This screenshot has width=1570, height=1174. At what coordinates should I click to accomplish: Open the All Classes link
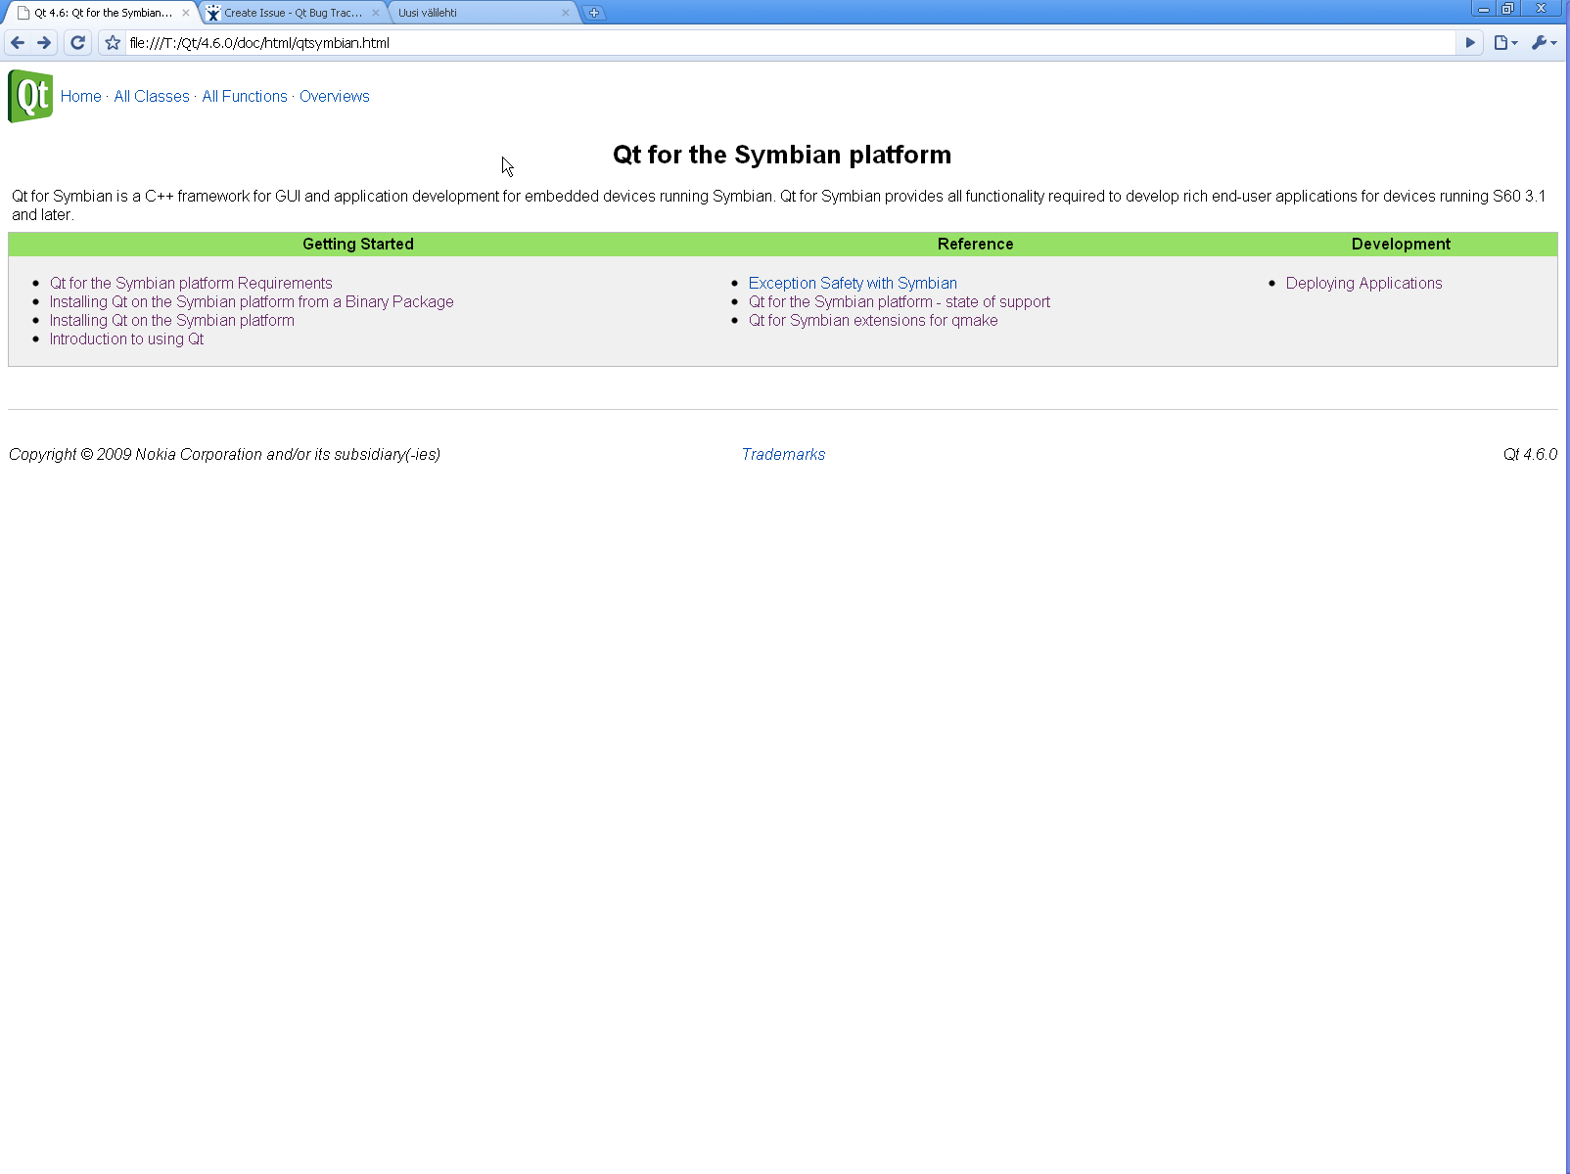coord(152,96)
